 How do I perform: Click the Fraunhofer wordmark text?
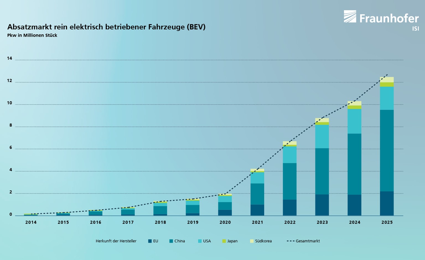389,18
